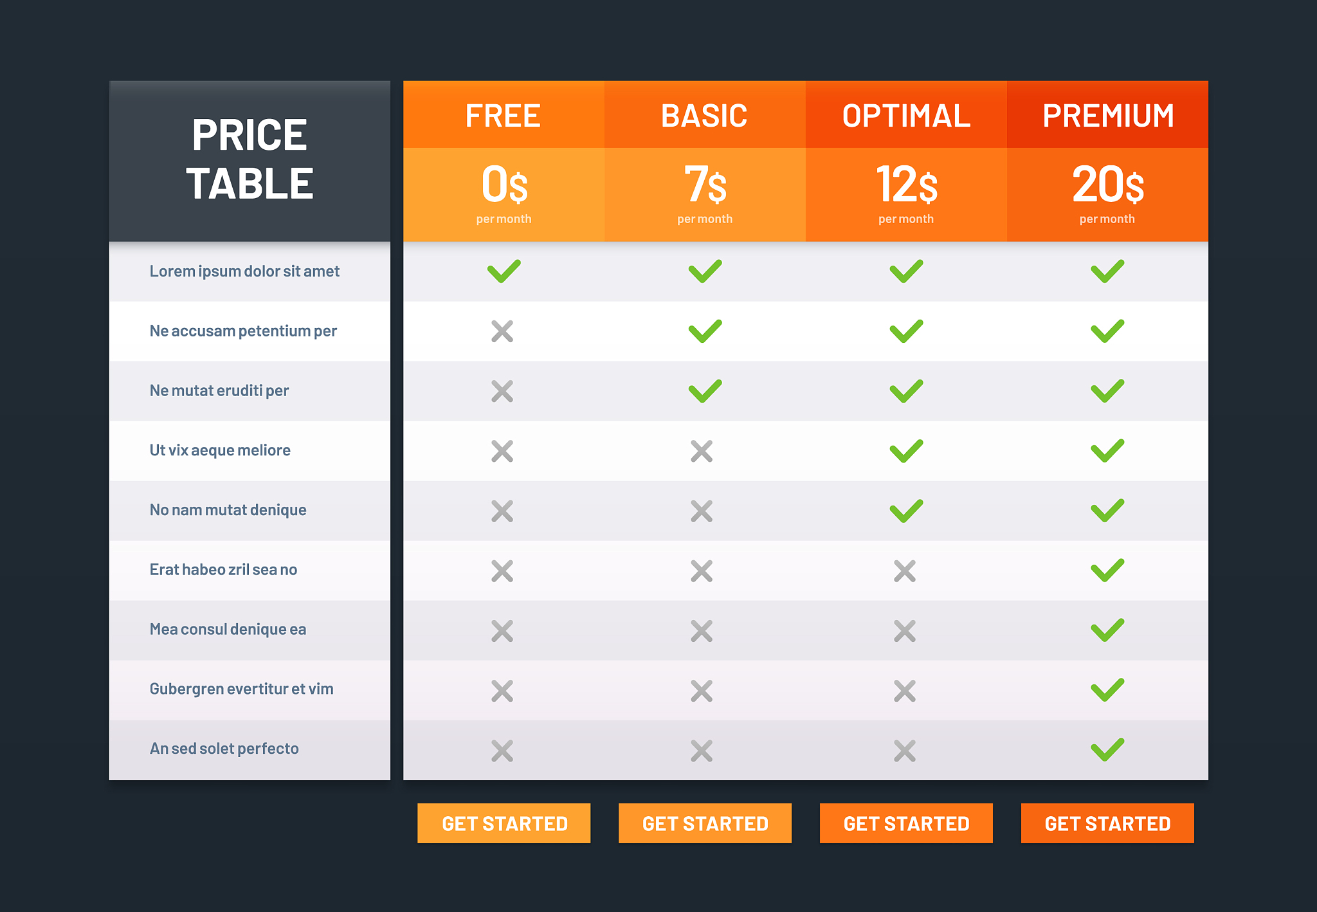The width and height of the screenshot is (1317, 912).
Task: Click Optimal X for Erat habeo zril
Action: (x=905, y=571)
